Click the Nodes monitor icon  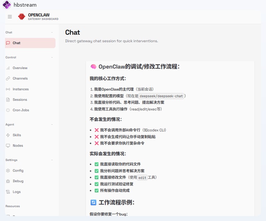pyautogui.click(x=8, y=146)
